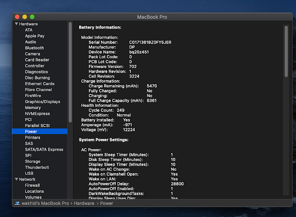Click the Health Information label
Screen dimensions: 296x217
[x=100, y=105]
